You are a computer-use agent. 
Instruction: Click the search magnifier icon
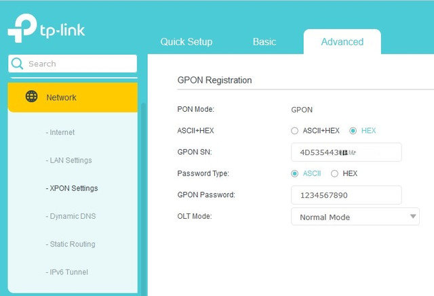pos(17,64)
